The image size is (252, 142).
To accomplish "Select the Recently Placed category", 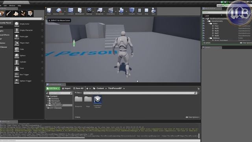I will coord(6,23).
